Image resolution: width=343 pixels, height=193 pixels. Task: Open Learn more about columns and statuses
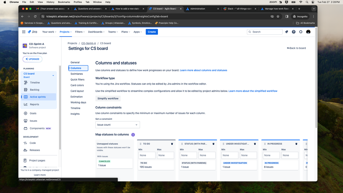204,70
